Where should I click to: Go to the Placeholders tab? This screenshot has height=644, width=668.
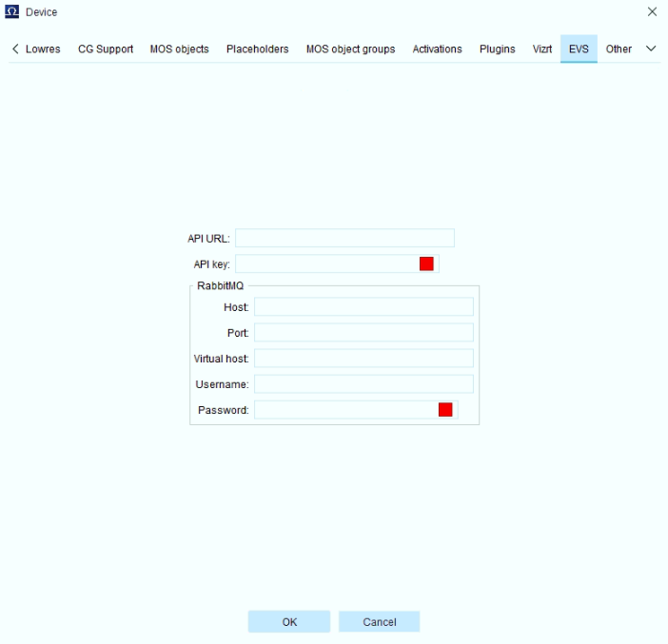(x=257, y=49)
